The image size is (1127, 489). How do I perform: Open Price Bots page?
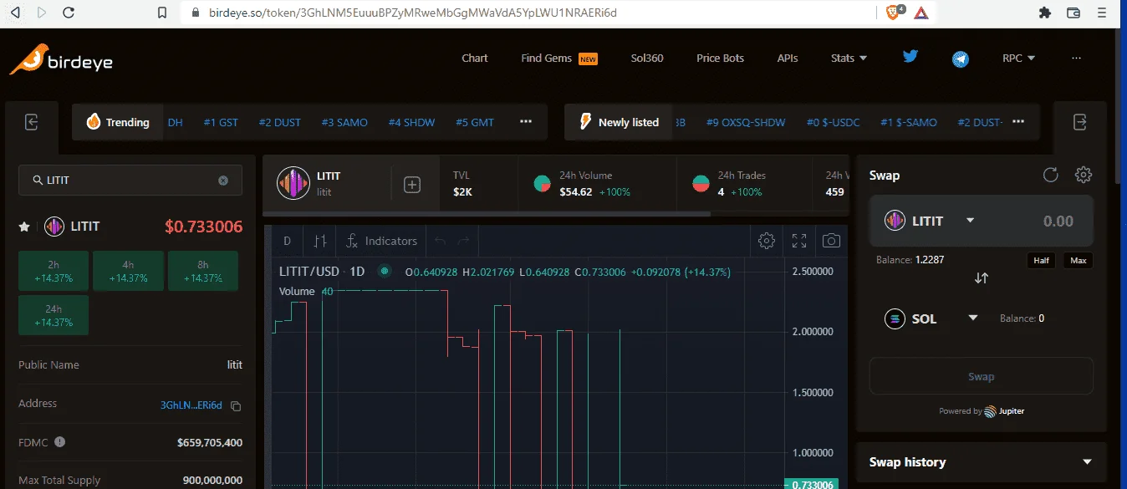click(720, 59)
